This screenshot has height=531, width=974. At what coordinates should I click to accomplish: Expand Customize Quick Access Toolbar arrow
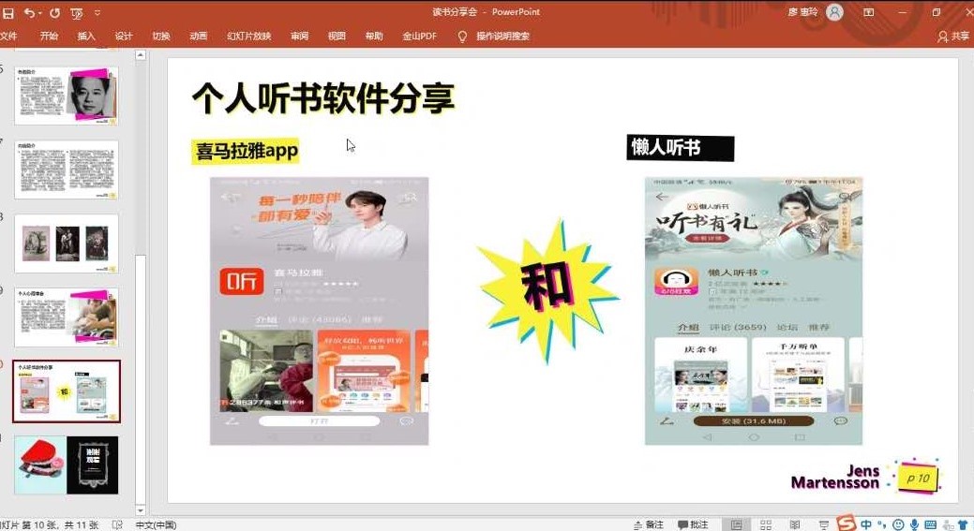coord(97,13)
